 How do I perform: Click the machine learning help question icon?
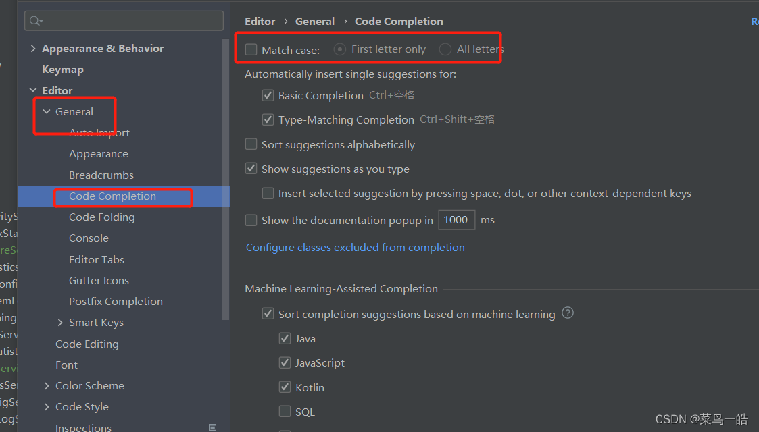click(x=568, y=313)
